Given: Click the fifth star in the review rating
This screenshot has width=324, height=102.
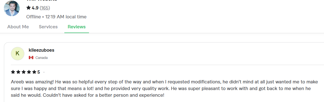Looking at the screenshot, I should point(34,72).
